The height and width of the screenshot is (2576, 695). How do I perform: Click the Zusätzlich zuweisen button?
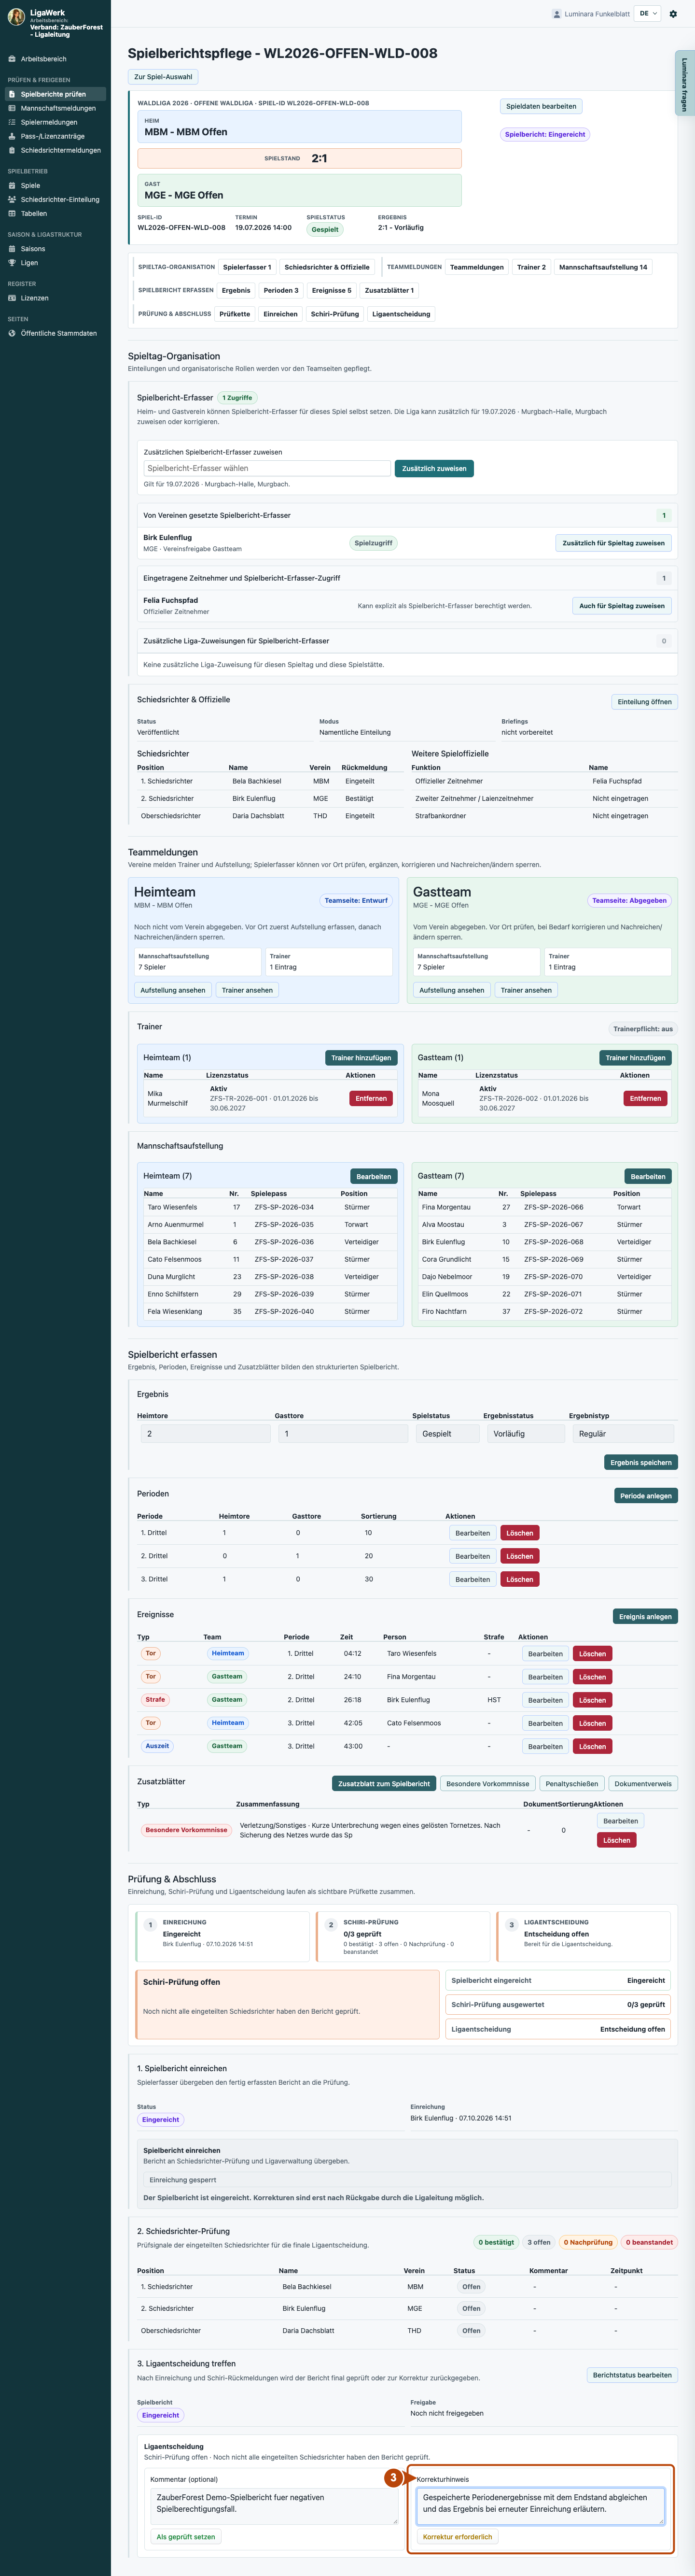(x=433, y=468)
